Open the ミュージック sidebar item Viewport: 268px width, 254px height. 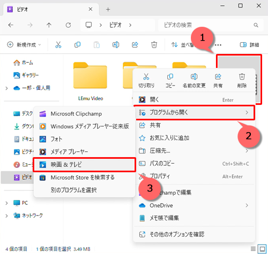tap(23, 165)
